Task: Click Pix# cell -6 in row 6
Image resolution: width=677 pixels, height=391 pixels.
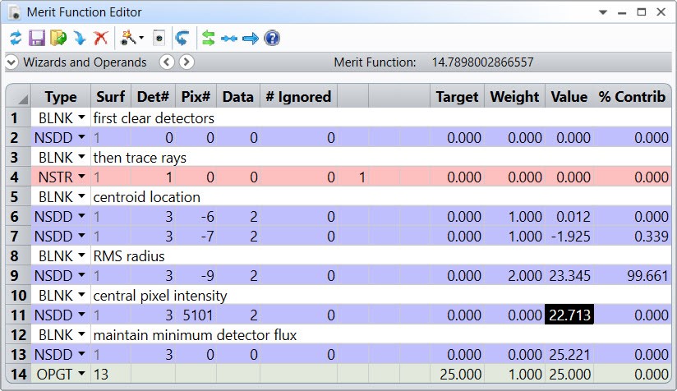Action: pos(196,216)
